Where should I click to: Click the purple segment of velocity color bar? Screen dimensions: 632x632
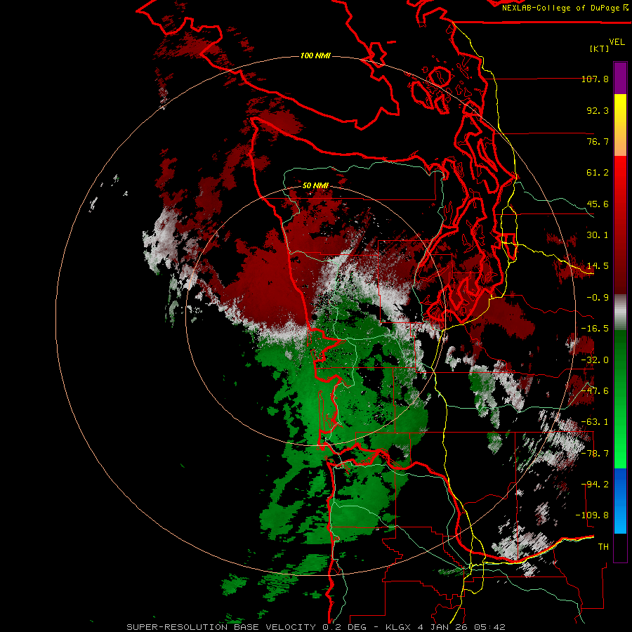pyautogui.click(x=620, y=78)
